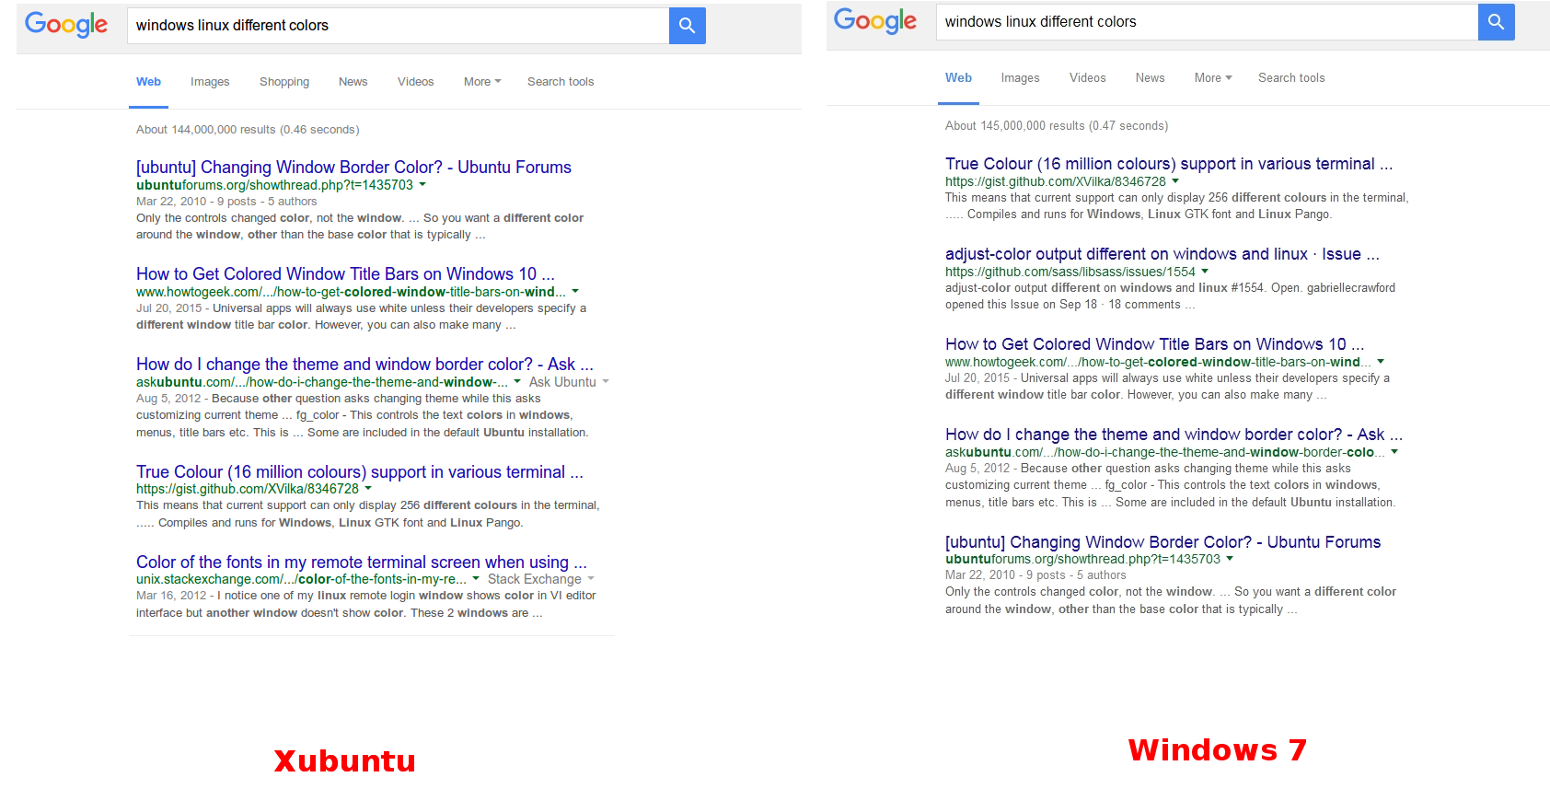Open Images tab in Xubuntu screenshot
The image size is (1550, 812).
click(210, 82)
